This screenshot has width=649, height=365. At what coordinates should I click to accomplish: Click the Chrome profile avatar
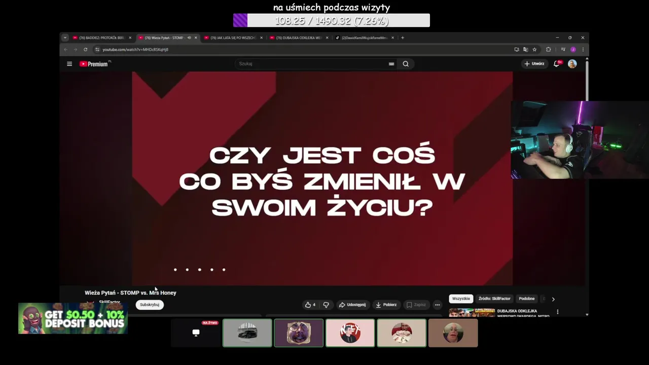(573, 49)
